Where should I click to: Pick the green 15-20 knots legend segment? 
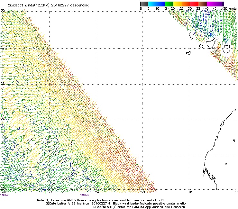(x=169, y=4)
